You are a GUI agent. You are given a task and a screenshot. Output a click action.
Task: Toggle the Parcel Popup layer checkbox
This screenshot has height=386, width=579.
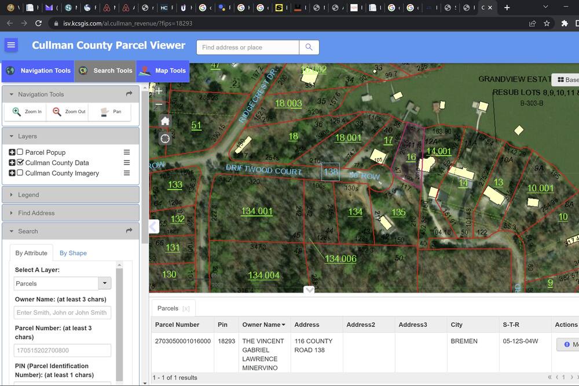[20, 152]
